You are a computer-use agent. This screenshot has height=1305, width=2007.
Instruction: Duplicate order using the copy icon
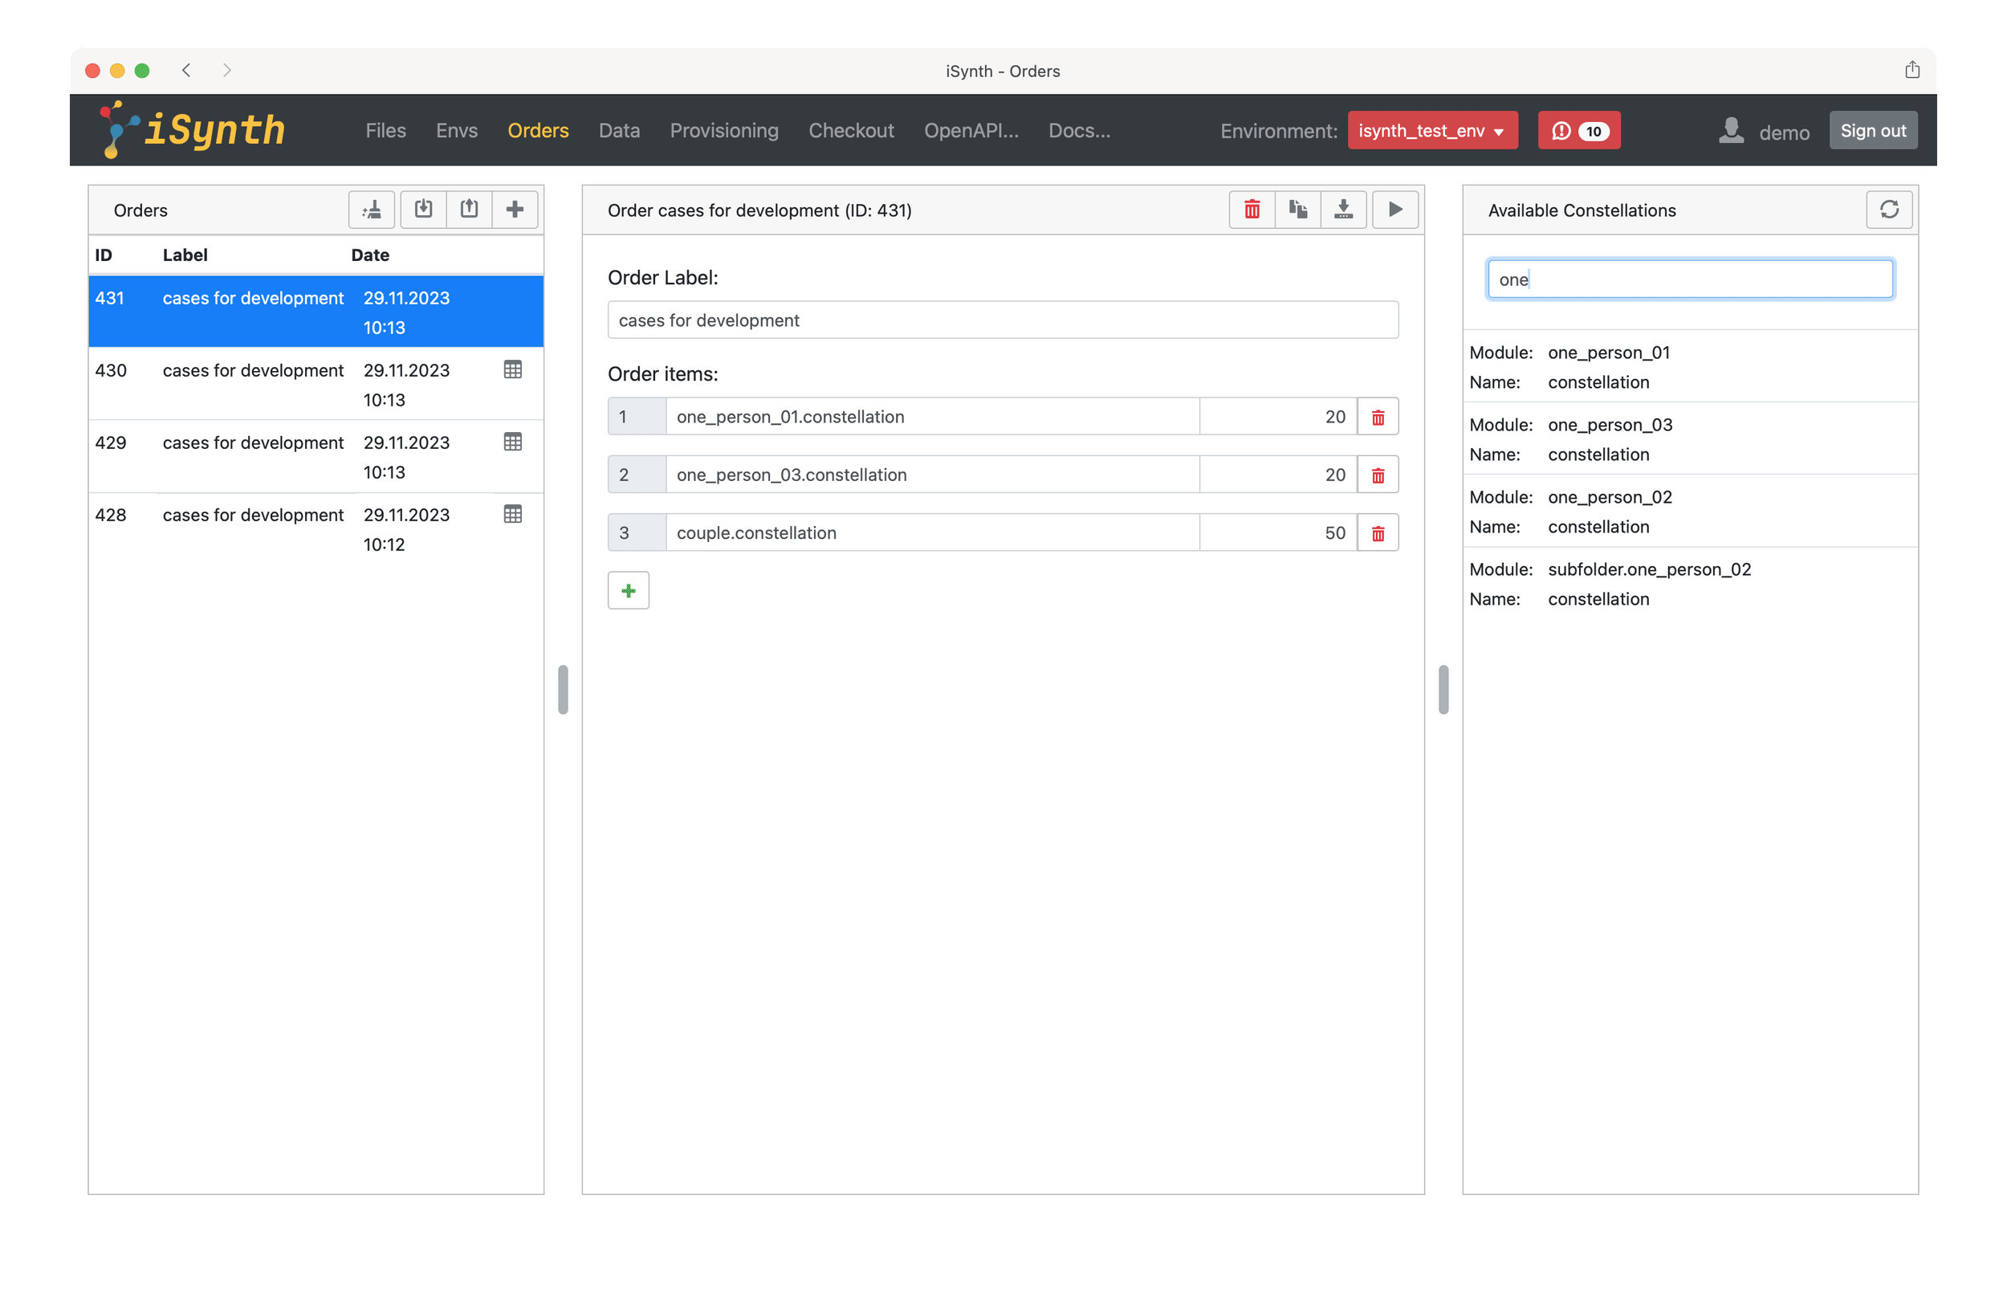tap(1298, 210)
